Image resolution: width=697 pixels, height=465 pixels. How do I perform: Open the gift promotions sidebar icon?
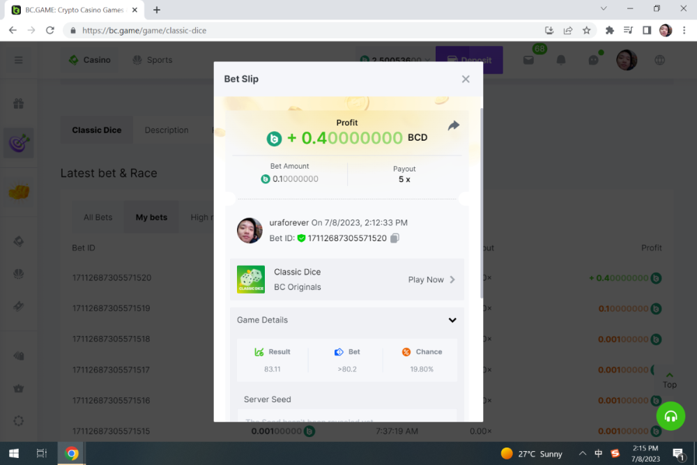pos(18,102)
